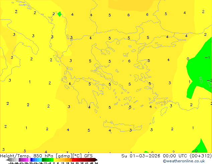Pick the dark blue swatch in the temperature legend
This screenshot has height=164, width=212.
[x=31, y=160]
